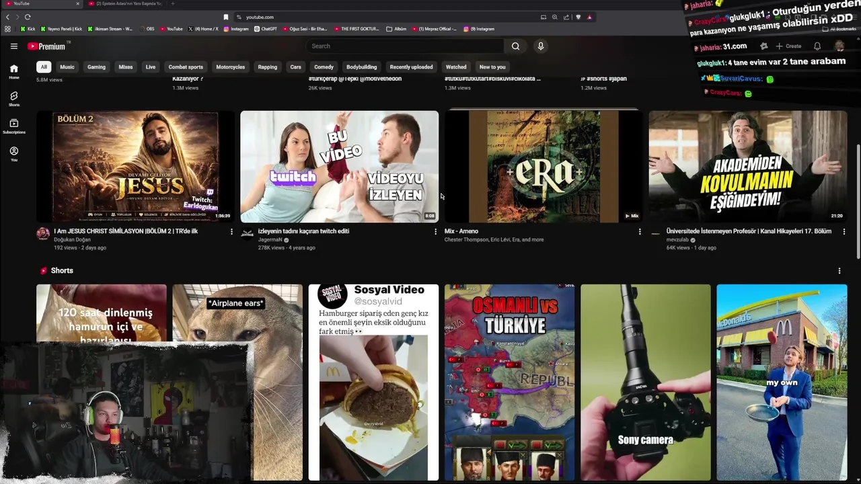Select the Live filter chip

coord(151,67)
